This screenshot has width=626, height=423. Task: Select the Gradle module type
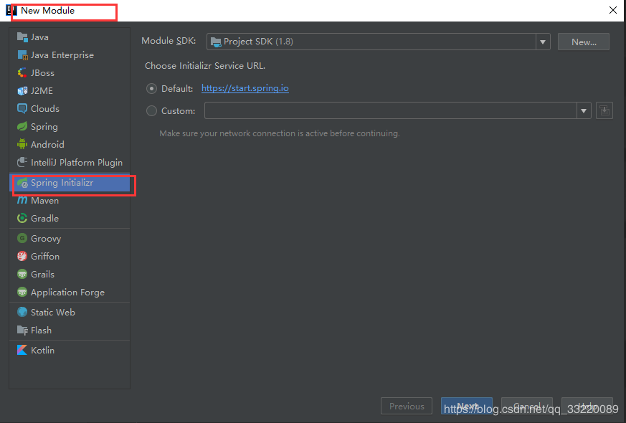click(x=70, y=218)
